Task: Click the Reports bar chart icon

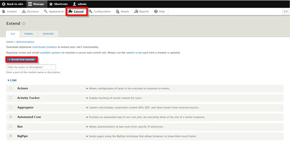Action: [x=136, y=12]
